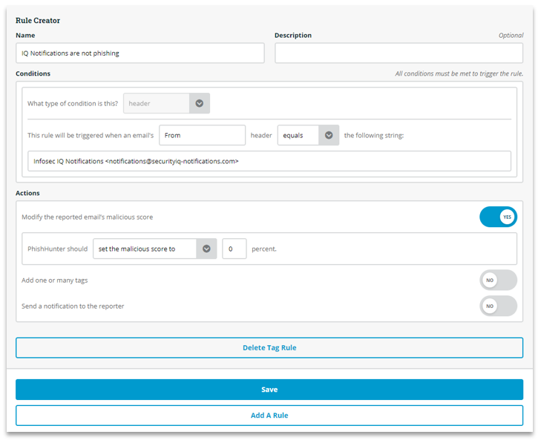The image size is (541, 443).
Task: Click into the empty Description field
Action: tap(399, 53)
